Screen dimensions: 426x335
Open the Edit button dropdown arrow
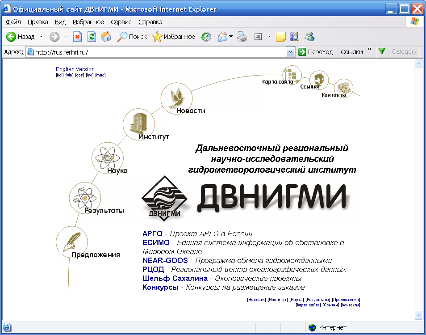(269, 37)
